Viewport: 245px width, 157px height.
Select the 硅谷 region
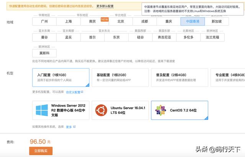tap(140, 37)
